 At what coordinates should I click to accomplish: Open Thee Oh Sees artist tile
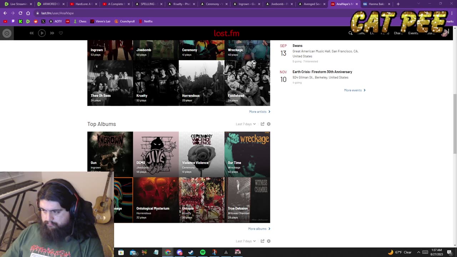click(x=110, y=83)
